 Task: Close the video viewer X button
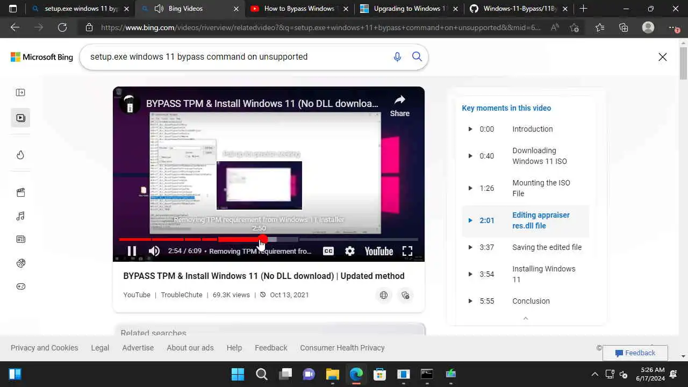click(x=663, y=57)
